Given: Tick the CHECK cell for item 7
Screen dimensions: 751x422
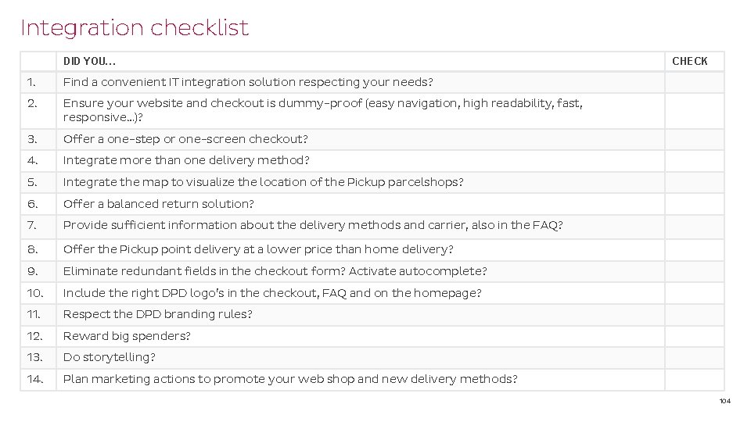Looking at the screenshot, I should tap(695, 225).
